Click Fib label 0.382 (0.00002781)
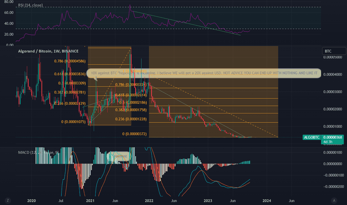 point(70,92)
